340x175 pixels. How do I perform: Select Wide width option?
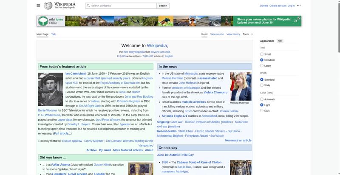click(x=262, y=85)
